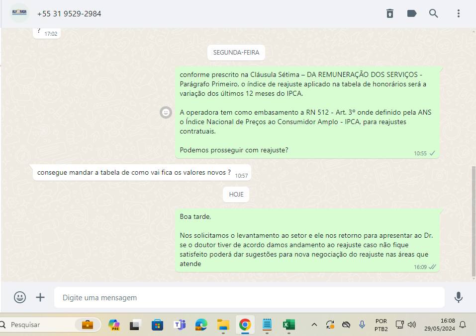Open File Explorer from the taskbar
The image size is (476, 336).
coord(223,325)
